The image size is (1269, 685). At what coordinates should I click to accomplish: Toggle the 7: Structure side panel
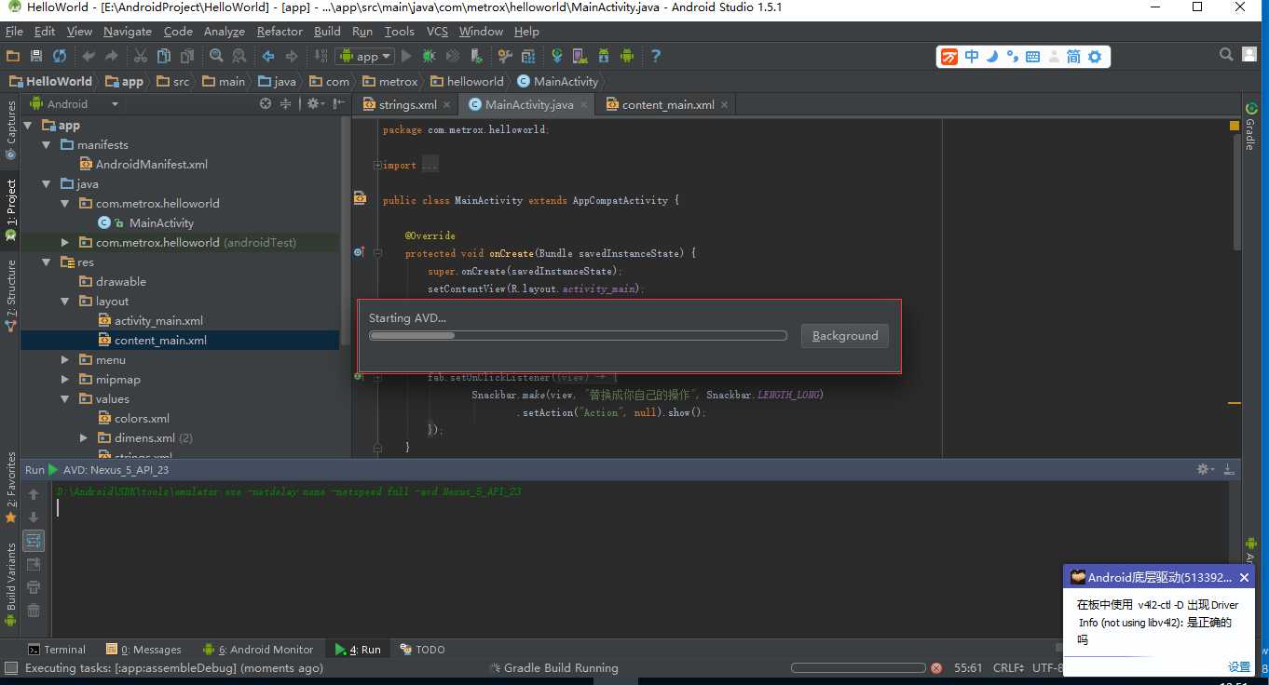tap(10, 296)
